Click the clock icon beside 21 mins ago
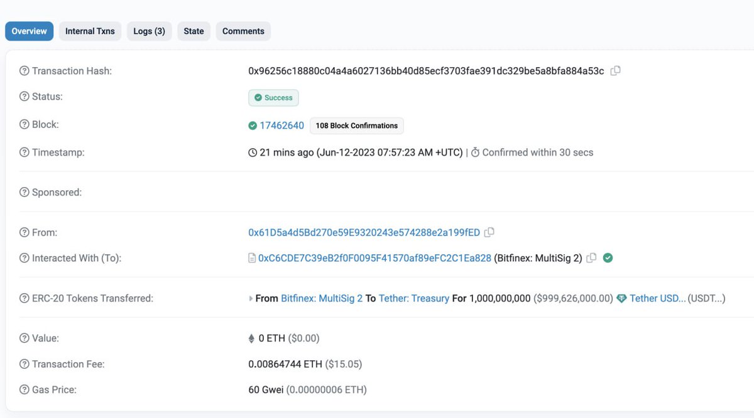Viewport: 754px width, 418px height. (x=253, y=153)
